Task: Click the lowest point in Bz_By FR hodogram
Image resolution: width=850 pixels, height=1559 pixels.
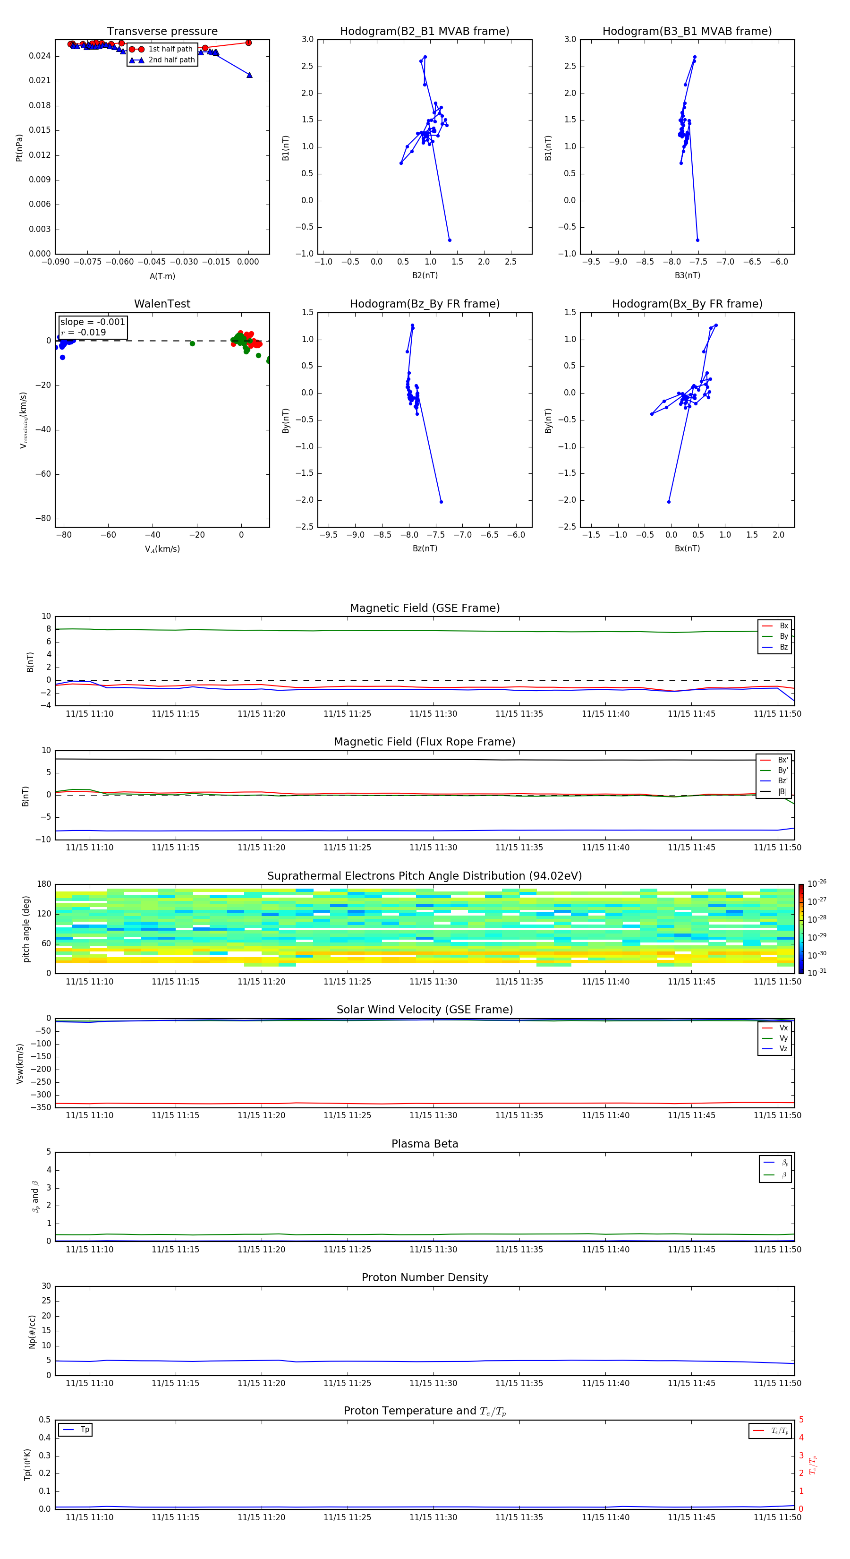Action: tap(441, 502)
